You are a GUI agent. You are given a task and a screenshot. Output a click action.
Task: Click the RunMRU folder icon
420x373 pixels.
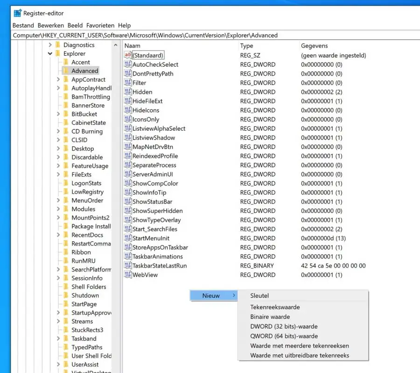pyautogui.click(x=66, y=260)
